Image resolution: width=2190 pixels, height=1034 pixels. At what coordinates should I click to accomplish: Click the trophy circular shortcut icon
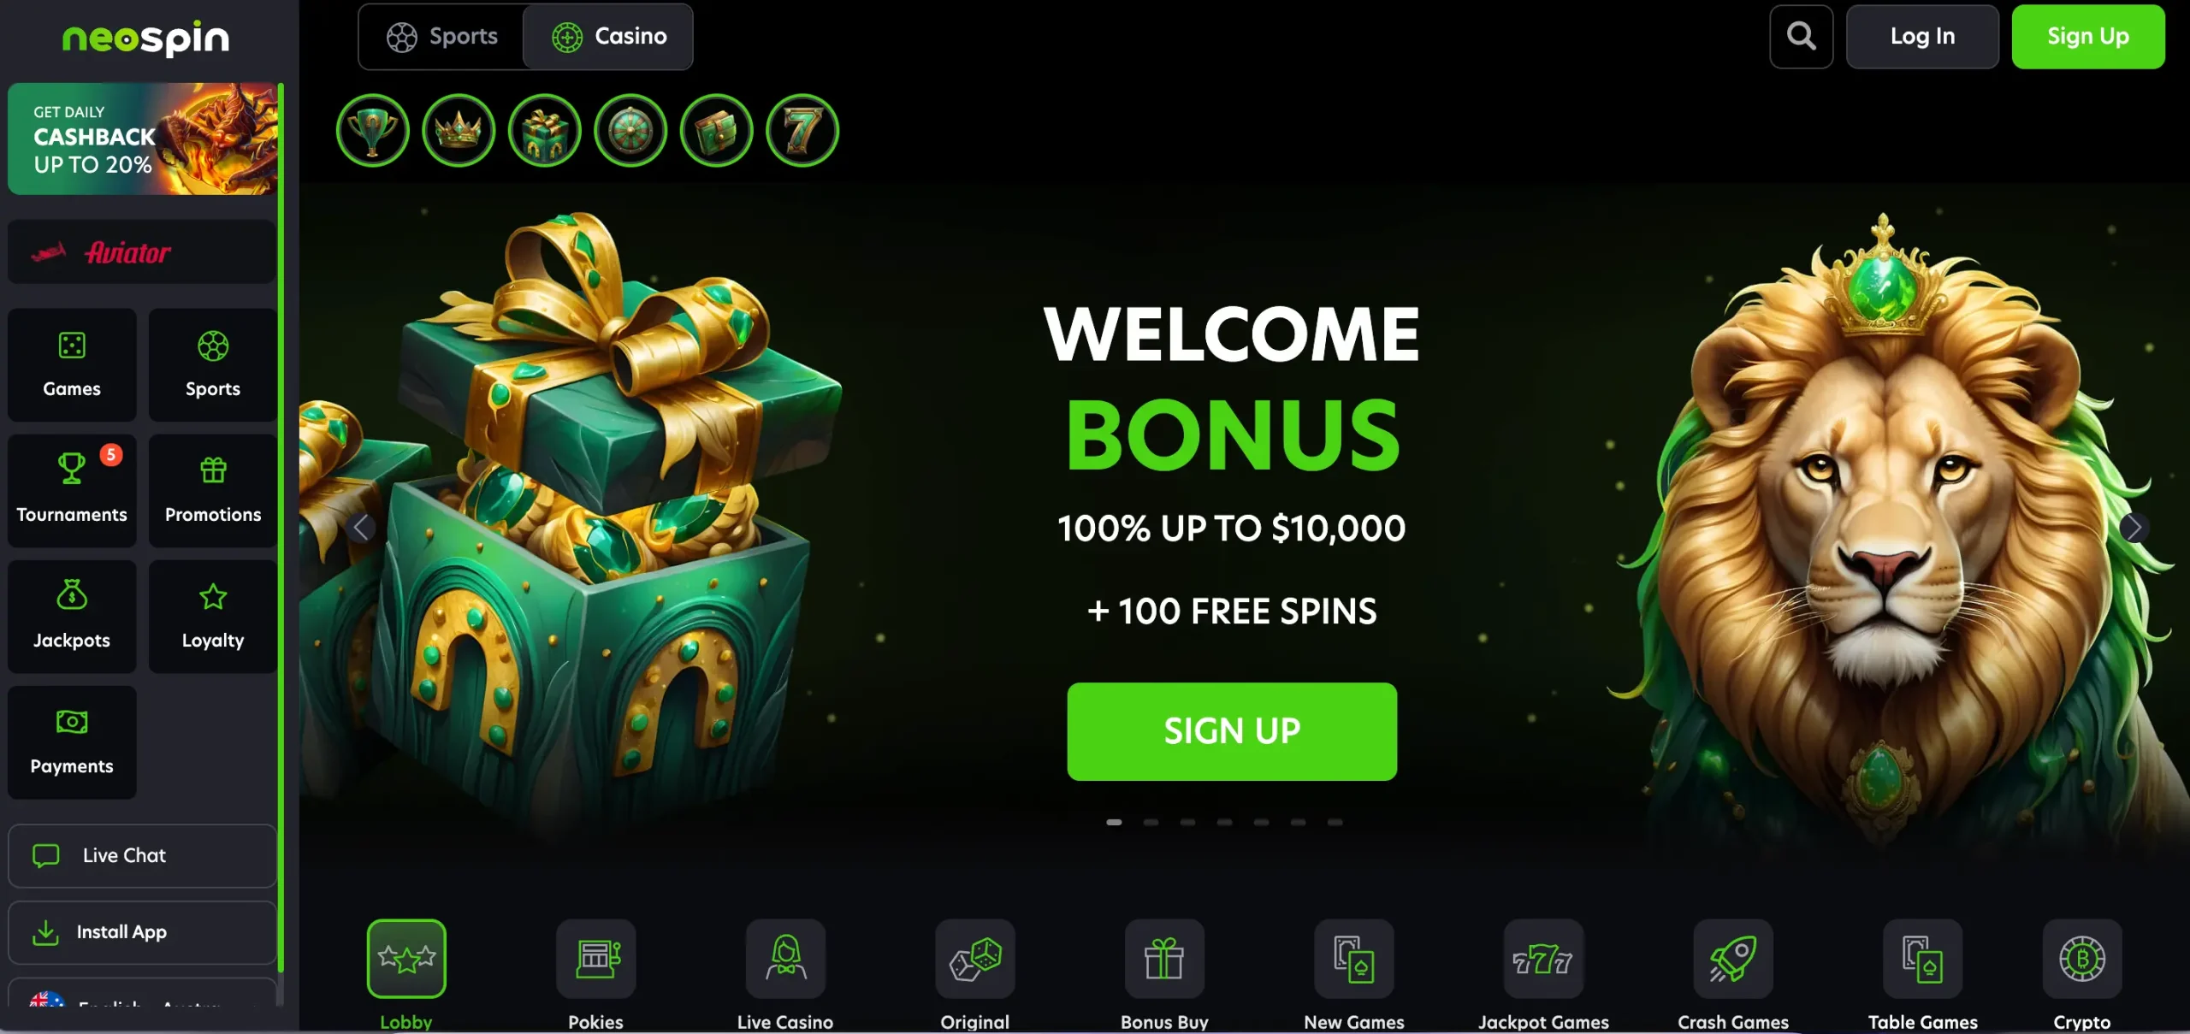[373, 131]
